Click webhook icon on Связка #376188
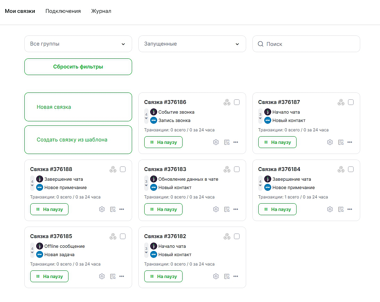Screen dimensions: 380x302 click(113, 169)
